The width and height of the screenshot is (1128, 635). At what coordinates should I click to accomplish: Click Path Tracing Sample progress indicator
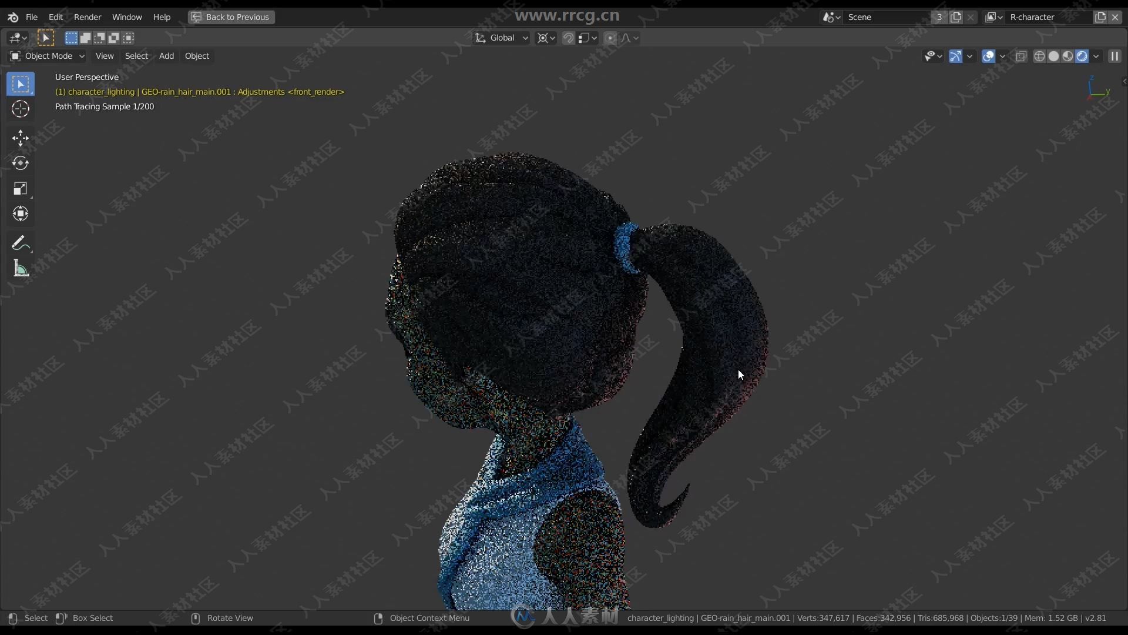tap(103, 106)
